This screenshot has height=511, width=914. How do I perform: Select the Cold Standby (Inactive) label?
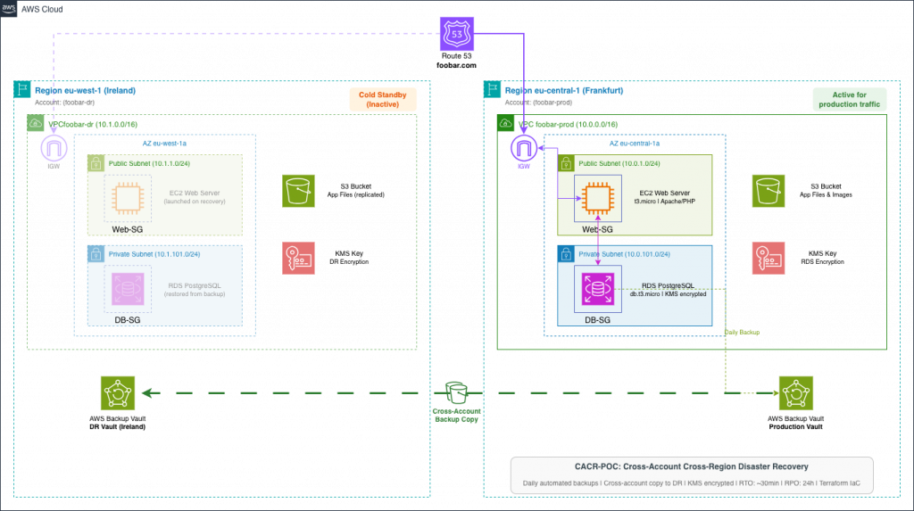point(382,100)
